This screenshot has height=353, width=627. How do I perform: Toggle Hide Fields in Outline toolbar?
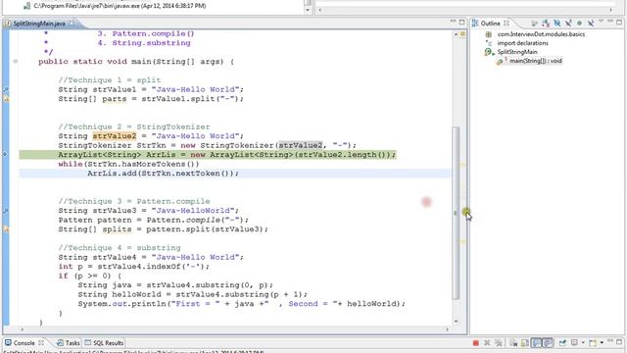click(556, 24)
